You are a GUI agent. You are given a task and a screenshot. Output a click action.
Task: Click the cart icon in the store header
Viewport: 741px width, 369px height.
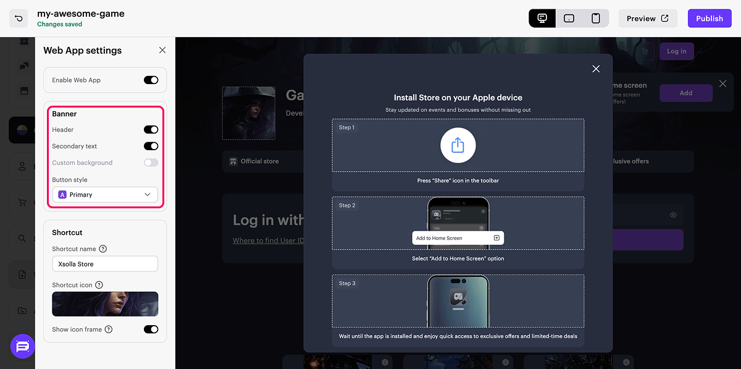(x=645, y=51)
